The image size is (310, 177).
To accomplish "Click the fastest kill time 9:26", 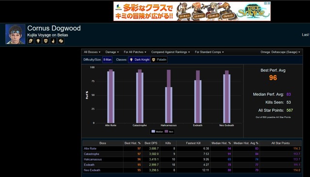I will pyautogui.click(x=206, y=159).
